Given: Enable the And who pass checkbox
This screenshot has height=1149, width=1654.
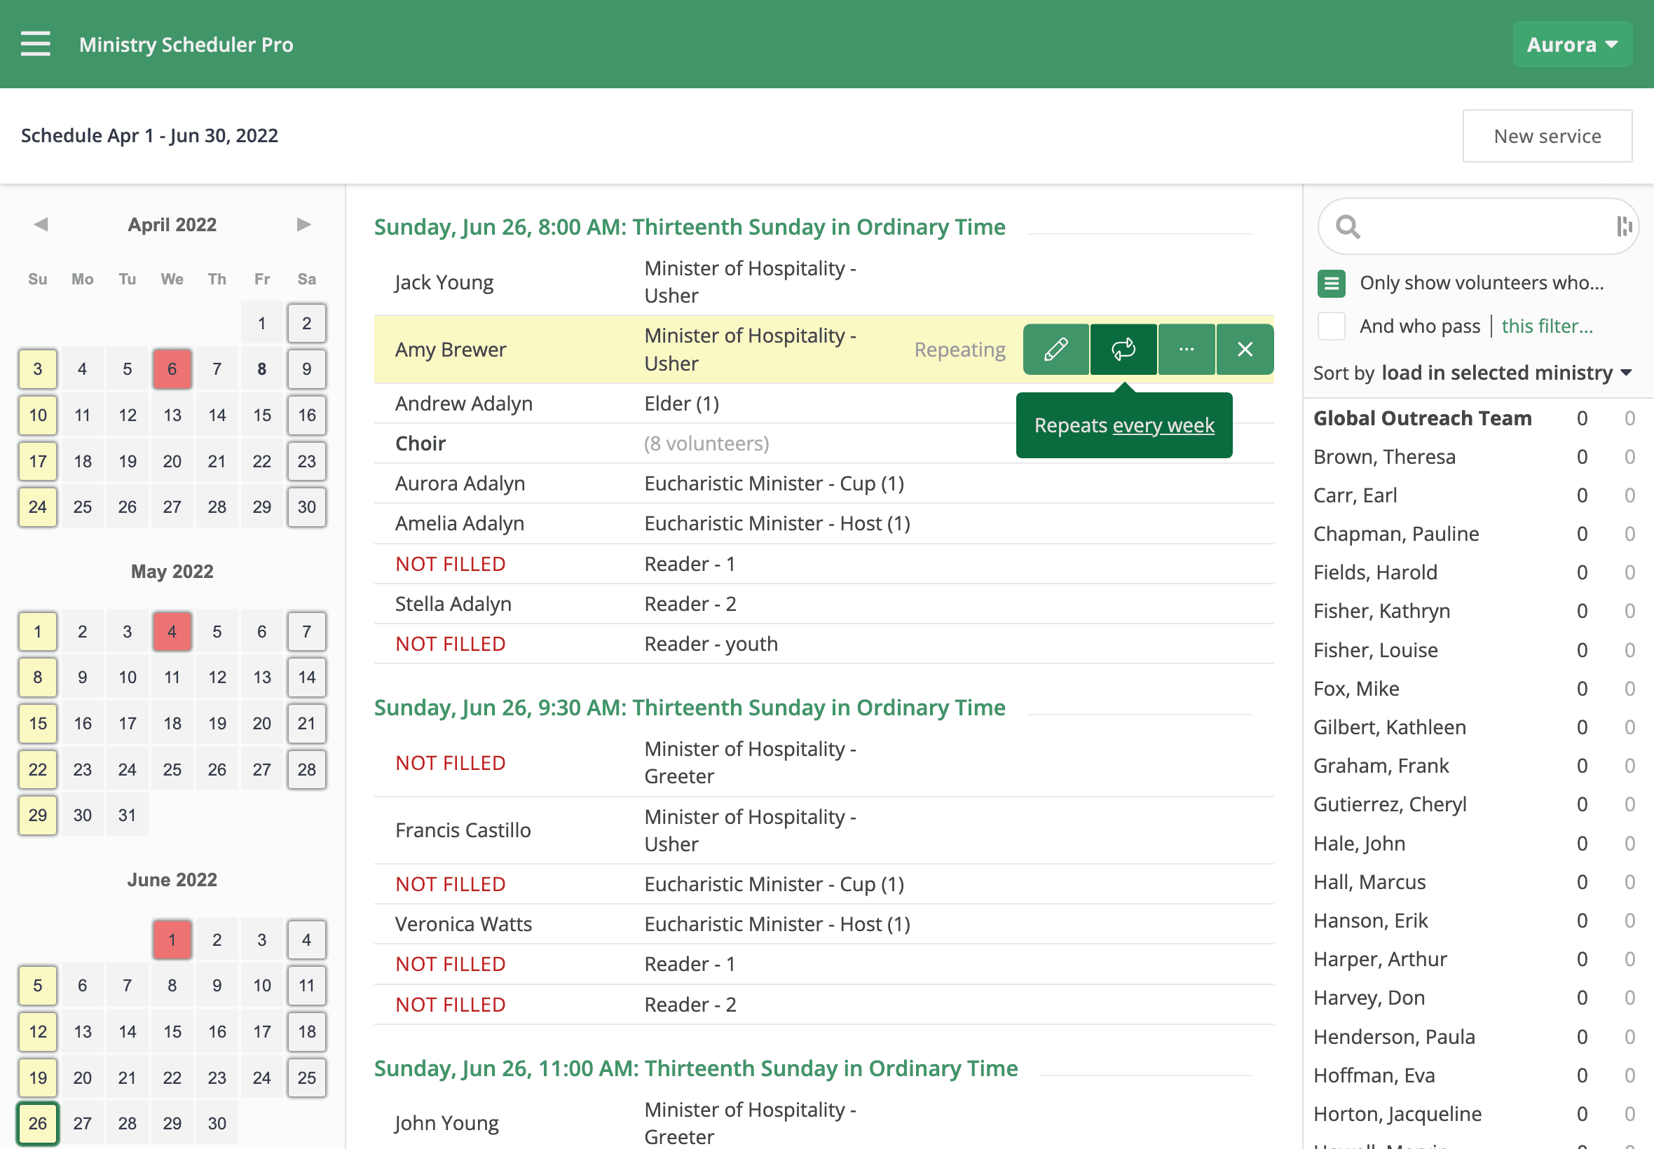Looking at the screenshot, I should click(1332, 326).
